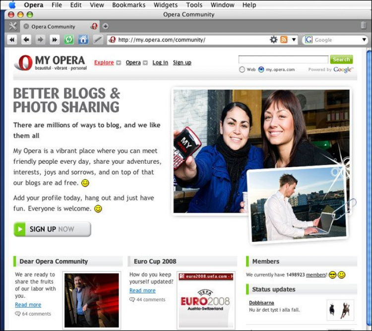The image size is (372, 331).
Task: Click the page search text box
Action: point(283,59)
